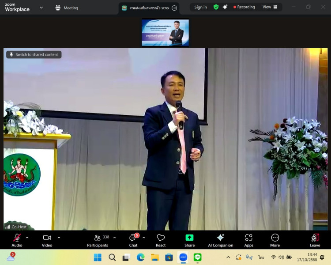331x265 pixels.
Task: Open the View layout menu
Action: (x=270, y=7)
